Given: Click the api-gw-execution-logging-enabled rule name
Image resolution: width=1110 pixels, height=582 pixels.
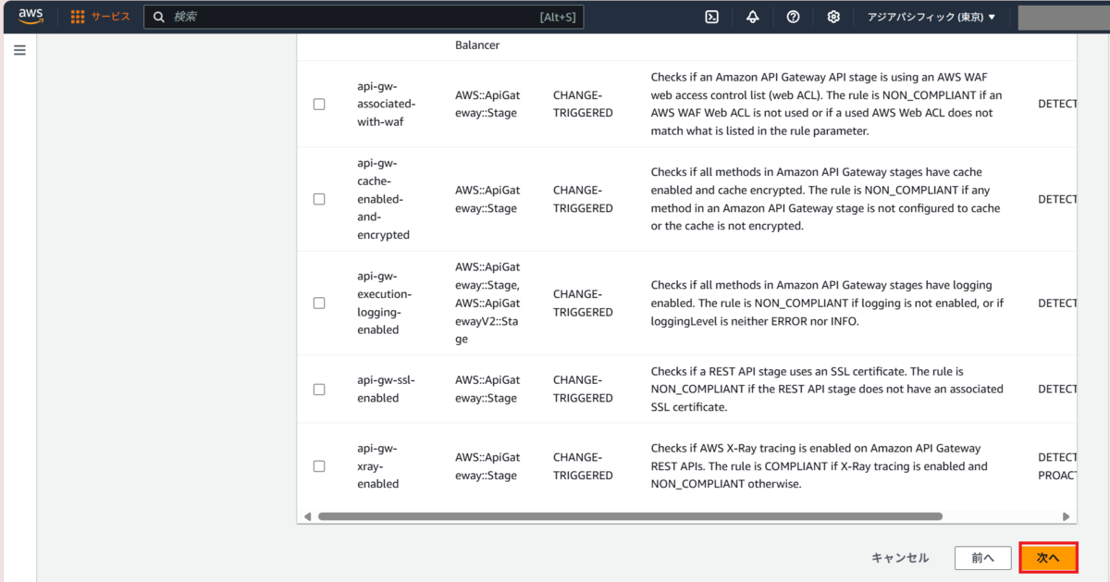Looking at the screenshot, I should [384, 303].
